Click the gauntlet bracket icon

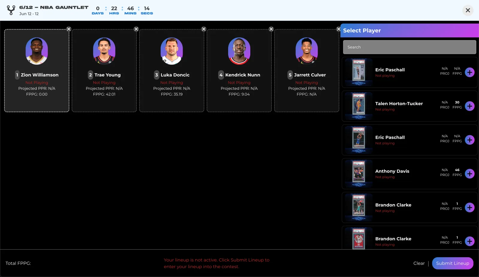tap(11, 10)
